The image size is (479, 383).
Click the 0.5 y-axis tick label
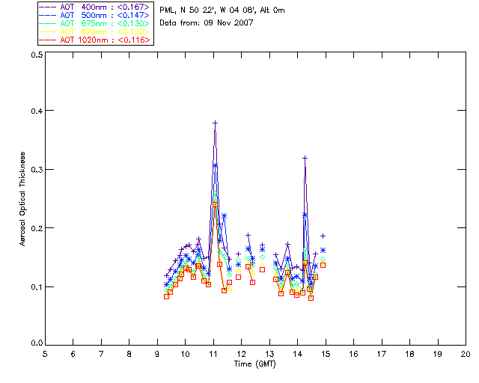click(37, 55)
